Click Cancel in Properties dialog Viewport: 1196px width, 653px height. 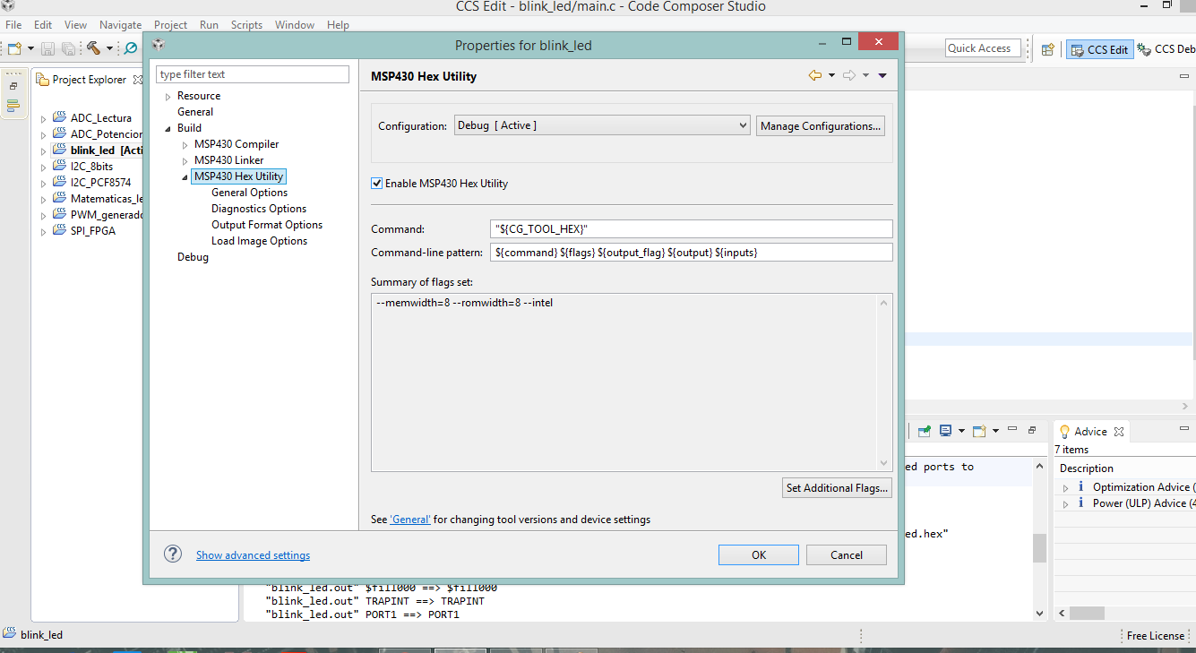point(847,555)
